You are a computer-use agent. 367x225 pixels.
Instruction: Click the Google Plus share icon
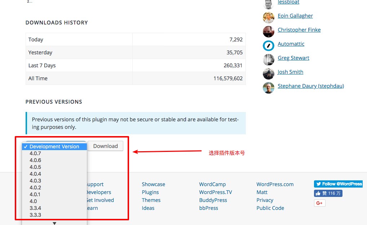(x=319, y=203)
